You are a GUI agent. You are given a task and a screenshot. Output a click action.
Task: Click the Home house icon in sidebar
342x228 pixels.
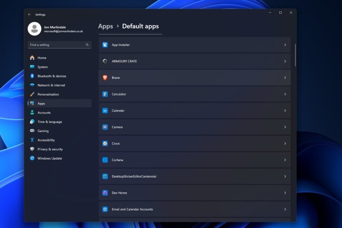tap(32, 57)
